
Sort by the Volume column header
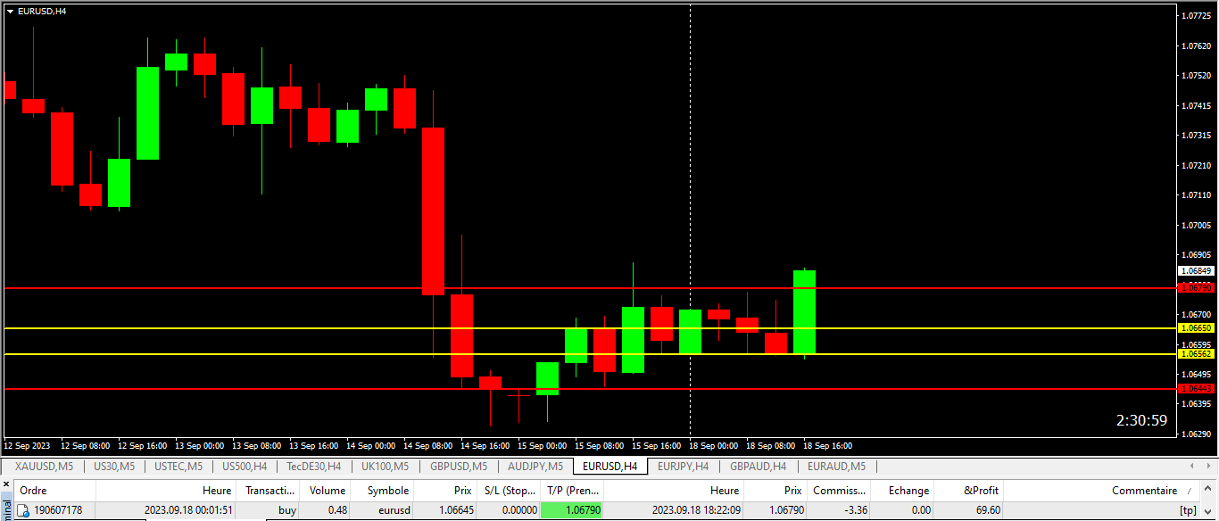tap(327, 490)
